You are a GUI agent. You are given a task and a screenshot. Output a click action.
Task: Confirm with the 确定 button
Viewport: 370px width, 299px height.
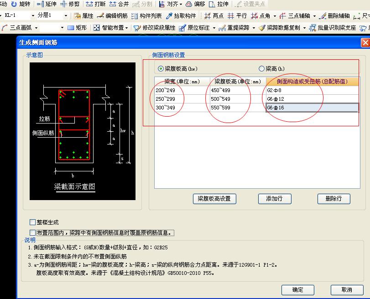tap(298, 290)
